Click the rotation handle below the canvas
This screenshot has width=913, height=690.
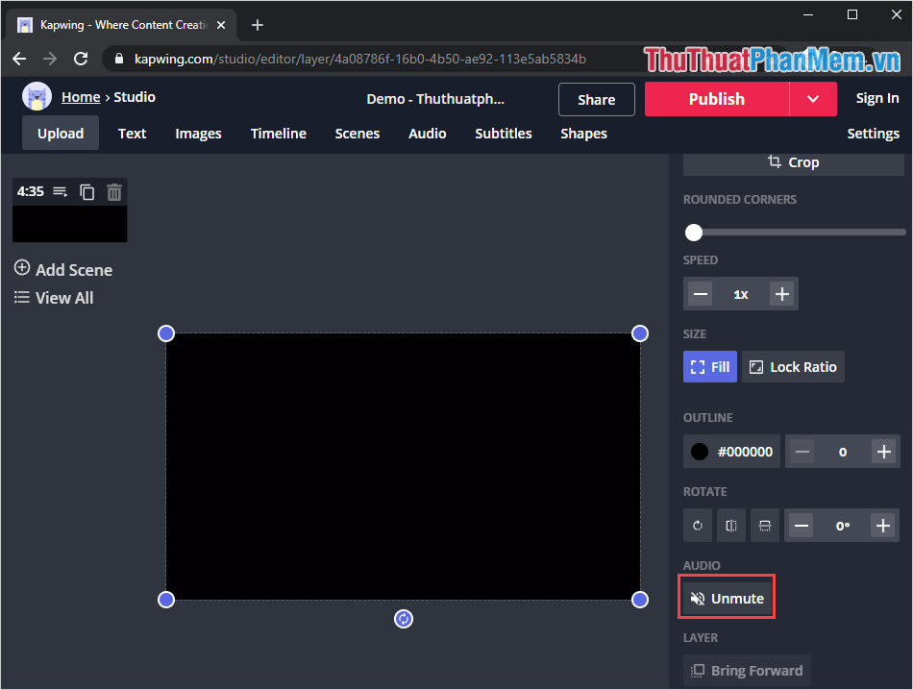pos(403,618)
